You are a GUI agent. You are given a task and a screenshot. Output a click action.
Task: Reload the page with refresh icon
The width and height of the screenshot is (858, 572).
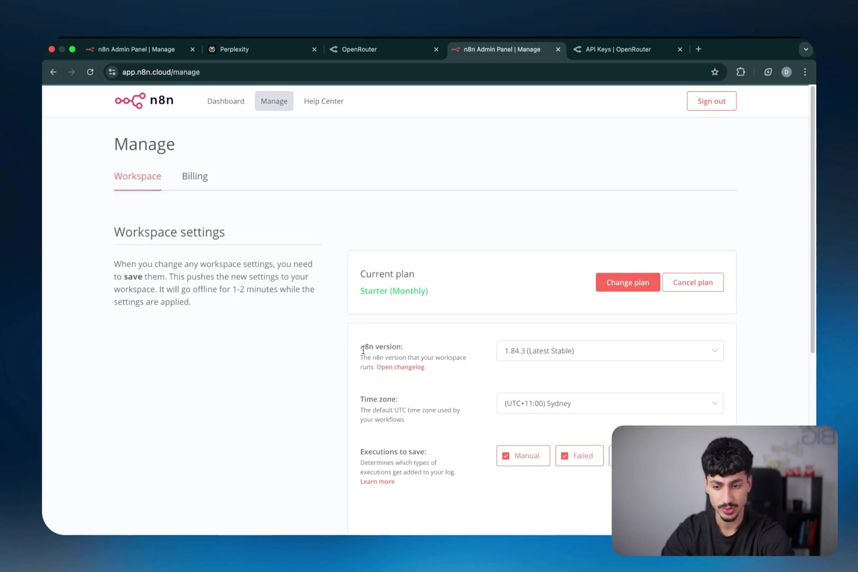point(90,72)
